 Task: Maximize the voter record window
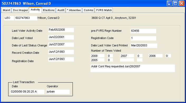coord(175,3)
